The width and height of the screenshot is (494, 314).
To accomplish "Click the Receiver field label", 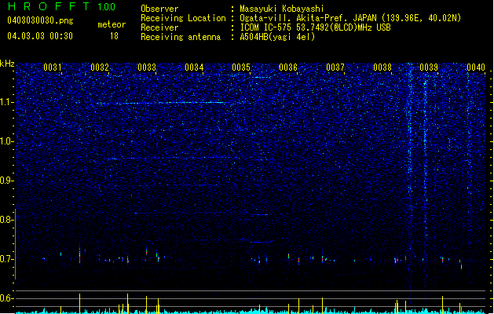I will pyautogui.click(x=159, y=27).
